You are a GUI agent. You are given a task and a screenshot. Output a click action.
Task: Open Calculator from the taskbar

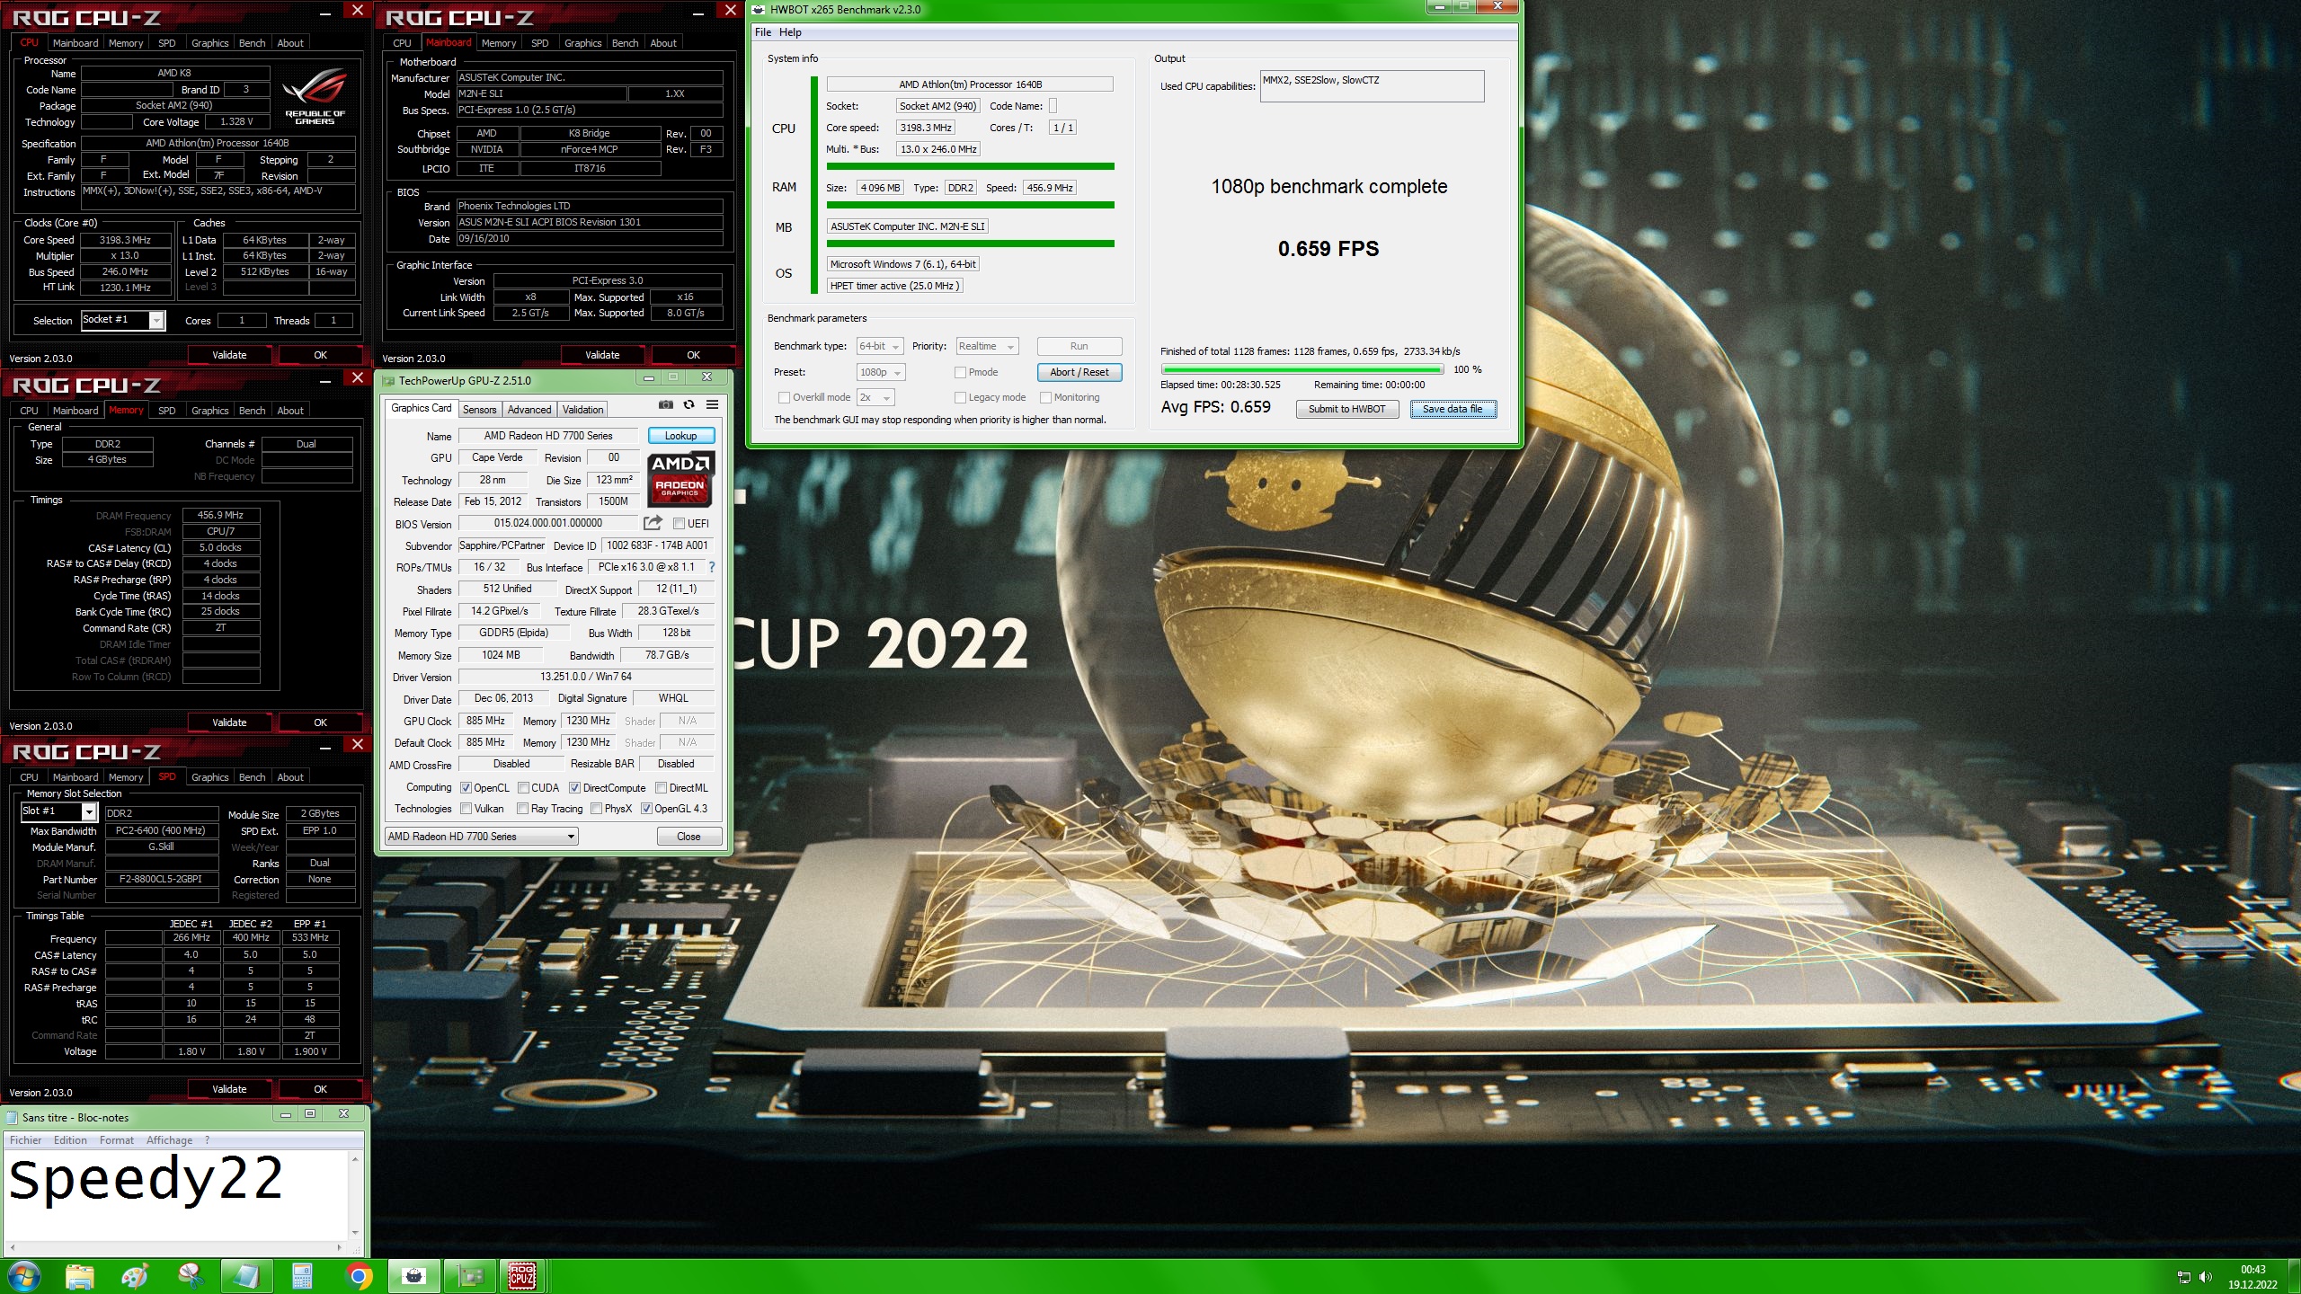(x=302, y=1276)
